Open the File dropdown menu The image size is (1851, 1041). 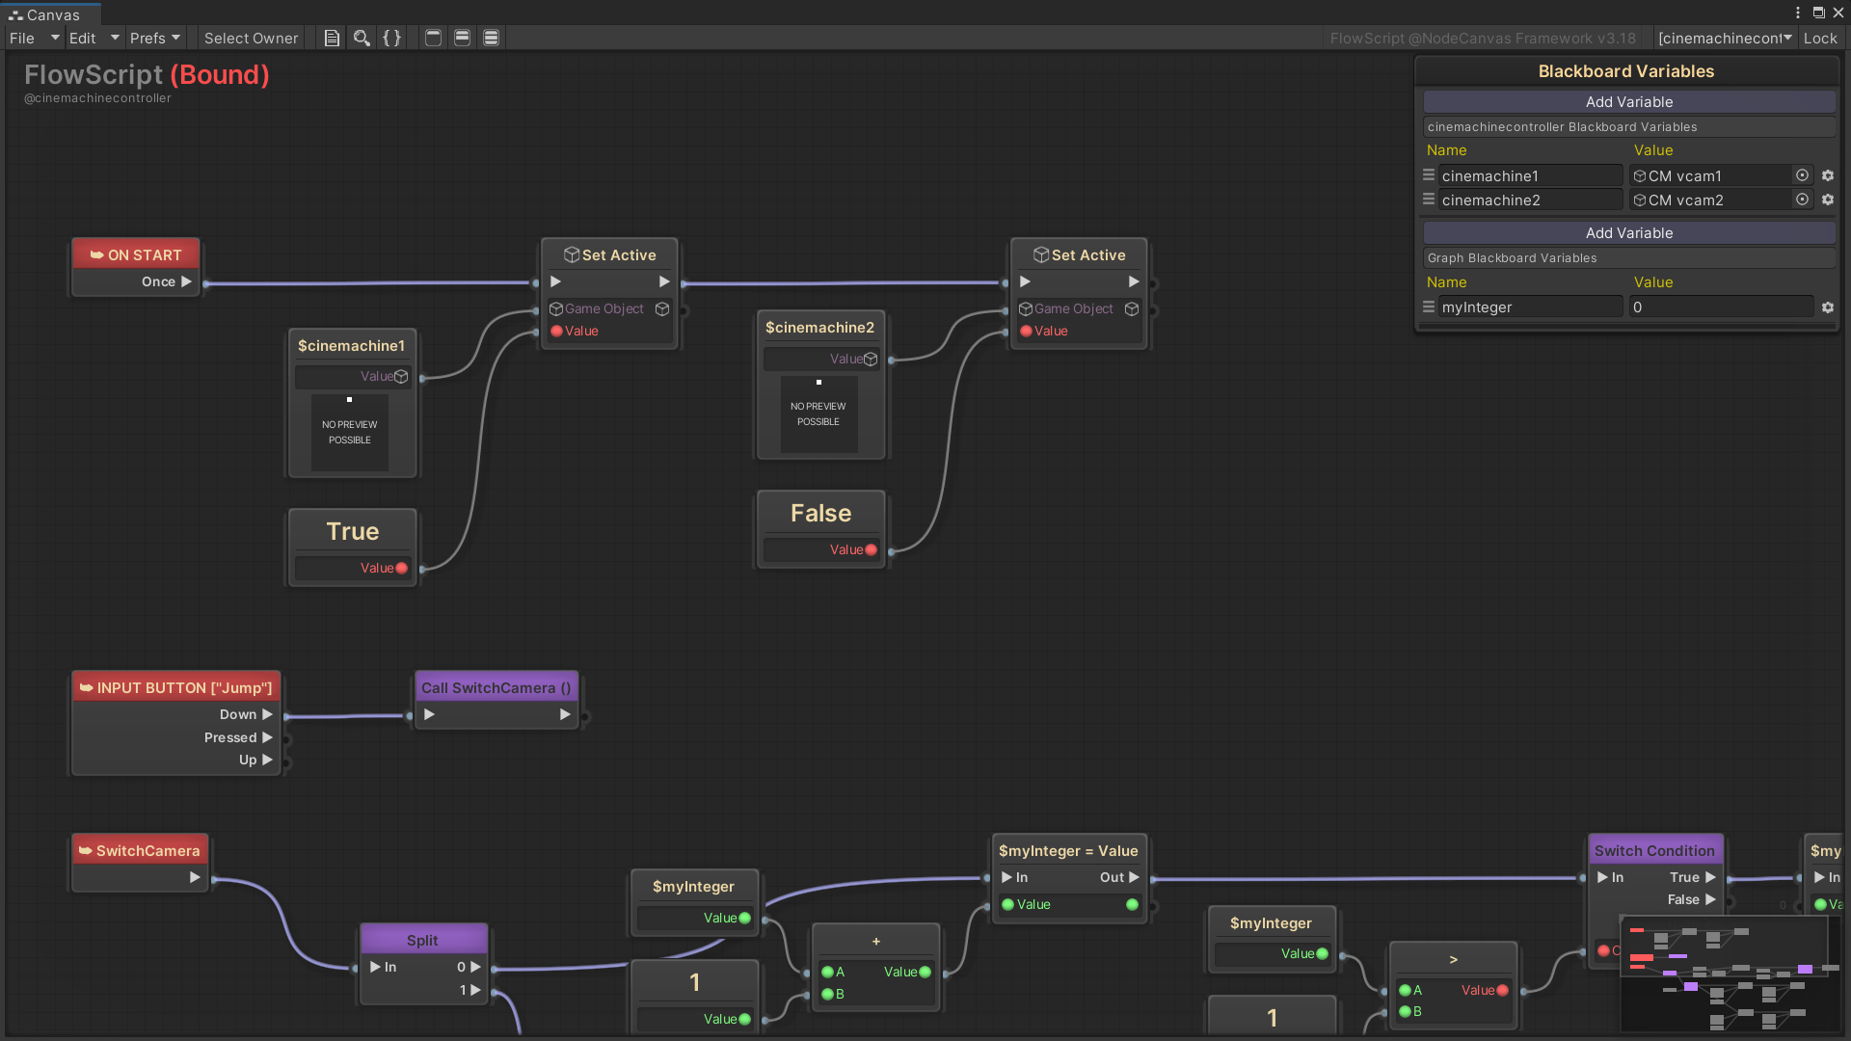pyautogui.click(x=23, y=38)
